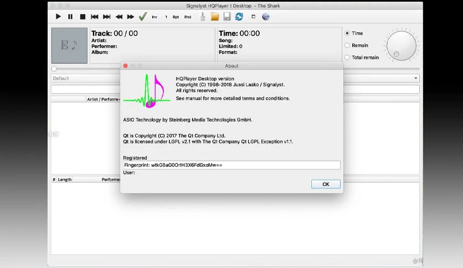Click the track position slider handle
The height and width of the screenshot is (268, 463).
click(54, 69)
